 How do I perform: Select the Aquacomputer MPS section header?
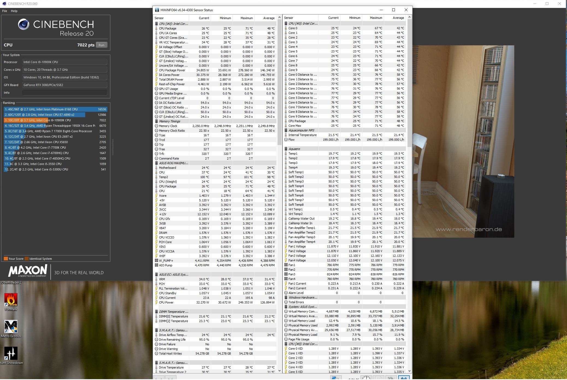345,130
